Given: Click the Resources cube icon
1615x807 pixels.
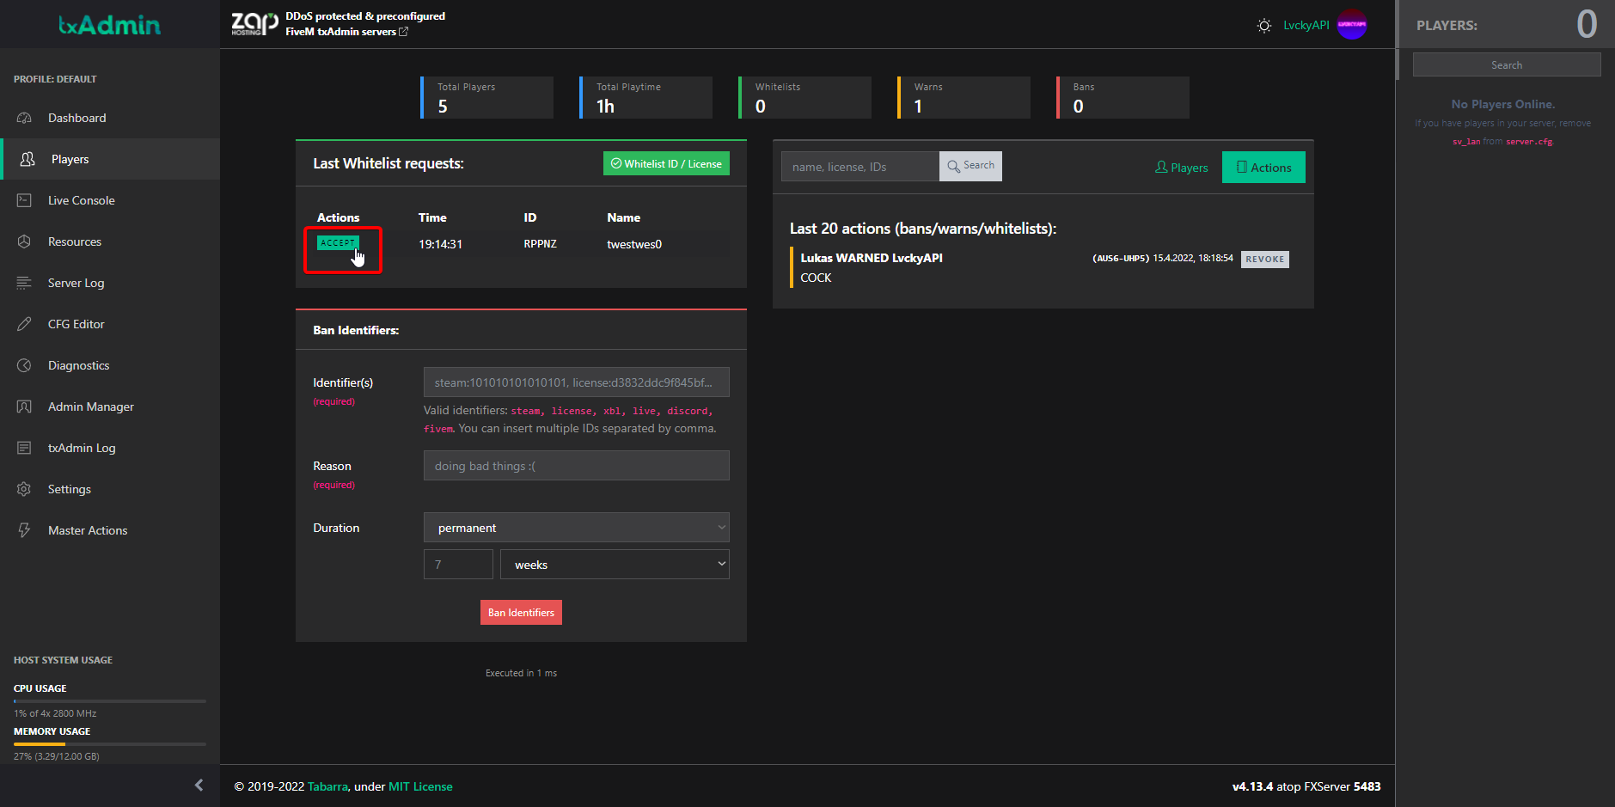Looking at the screenshot, I should pyautogui.click(x=24, y=241).
